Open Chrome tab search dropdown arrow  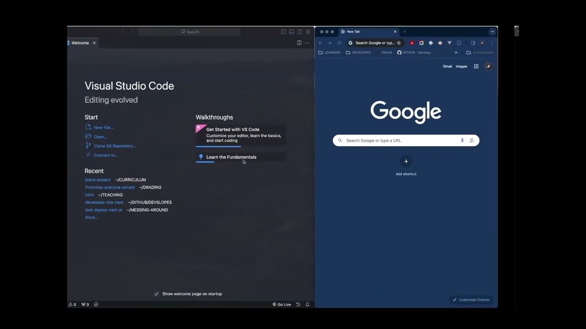(x=492, y=32)
